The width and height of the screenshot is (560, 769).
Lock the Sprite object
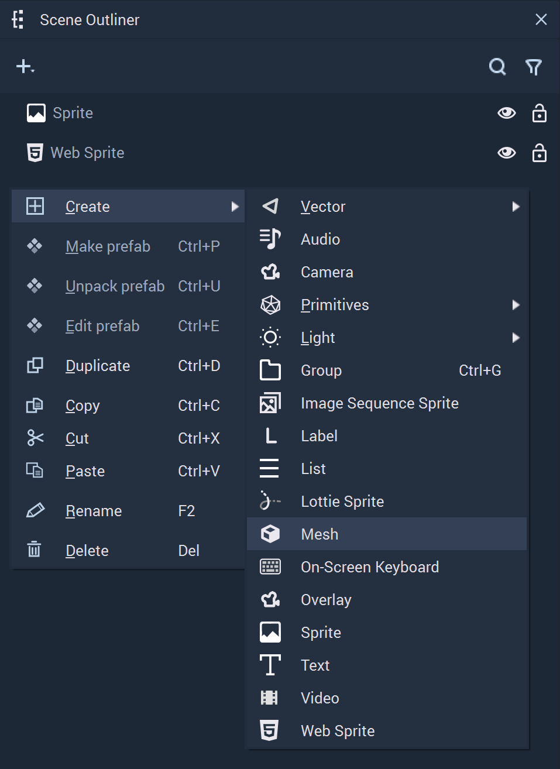tap(540, 112)
